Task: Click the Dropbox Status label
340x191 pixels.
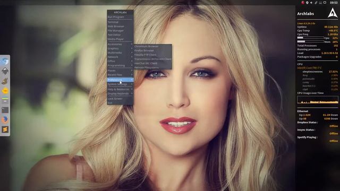Action: (308, 123)
